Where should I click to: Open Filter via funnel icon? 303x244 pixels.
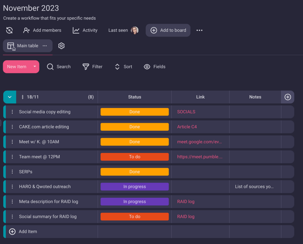pos(85,67)
